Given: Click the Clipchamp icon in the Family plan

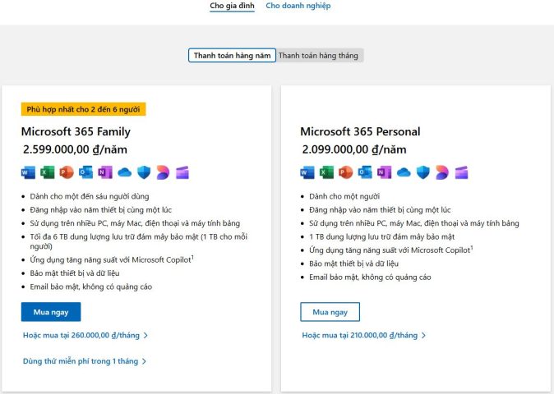Looking at the screenshot, I should 182,172.
